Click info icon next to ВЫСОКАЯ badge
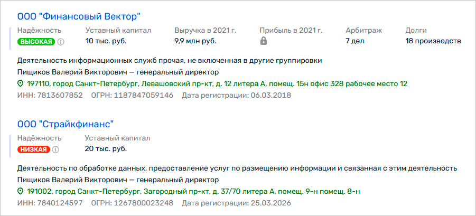This screenshot has height=216, width=476. tap(61, 42)
